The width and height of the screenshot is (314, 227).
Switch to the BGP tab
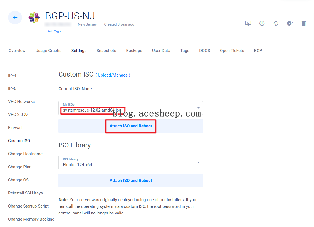coord(258,51)
